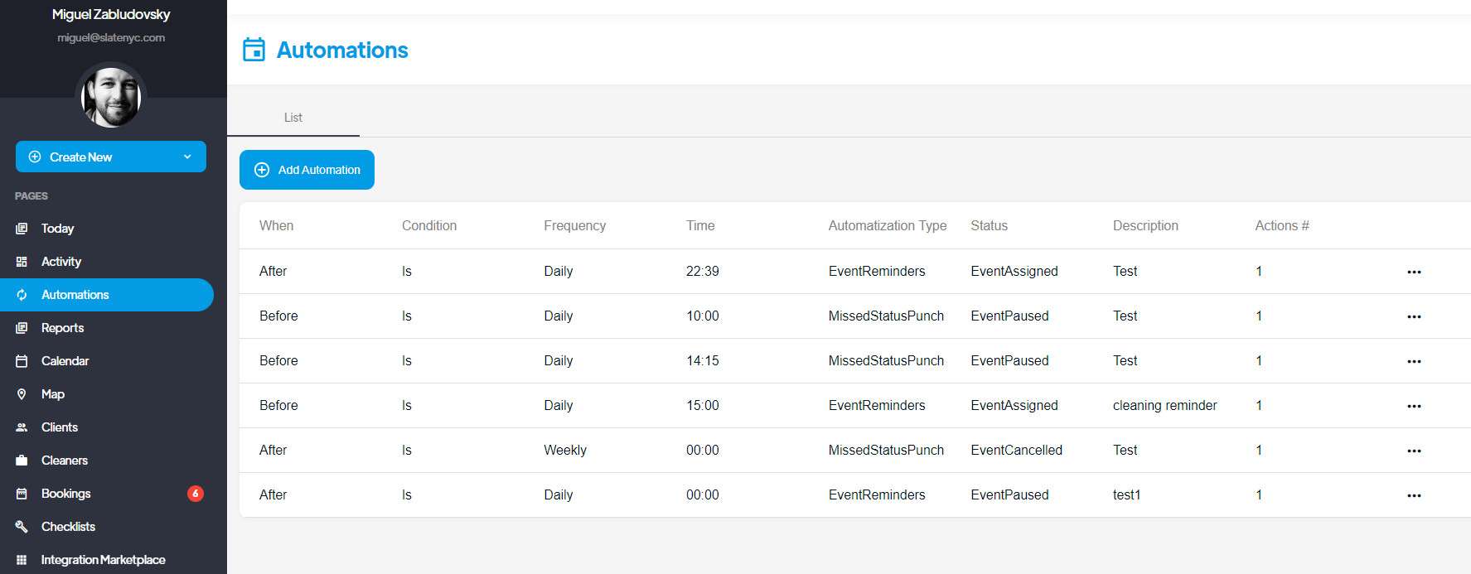Click the Activity grid icon
This screenshot has height=574, width=1471.
[x=22, y=262]
